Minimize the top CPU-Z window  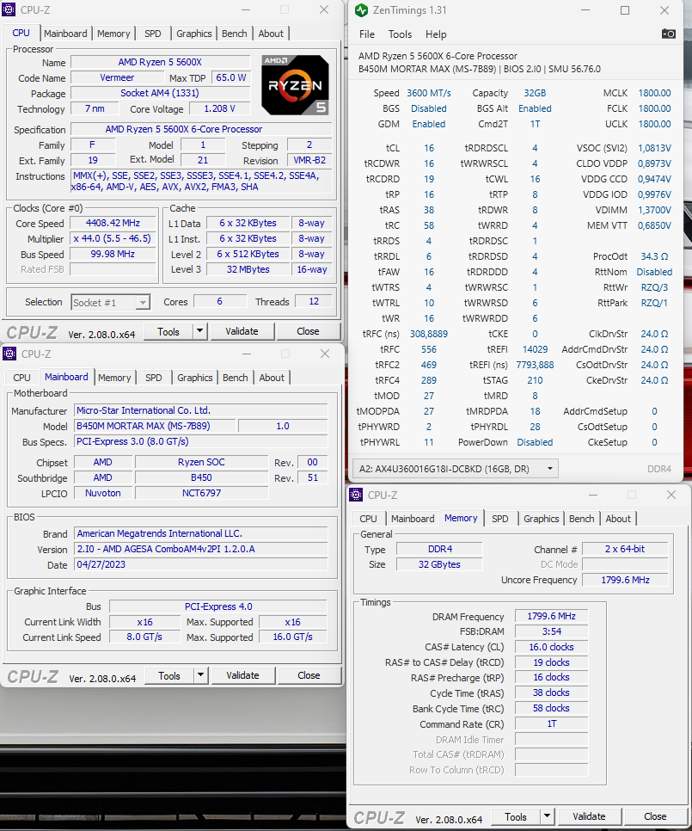click(246, 9)
